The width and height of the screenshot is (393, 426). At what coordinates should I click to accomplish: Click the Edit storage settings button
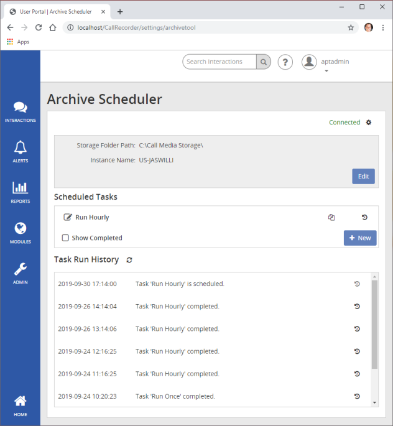363,176
